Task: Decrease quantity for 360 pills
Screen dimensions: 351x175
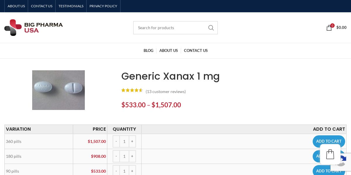Action: (116, 141)
